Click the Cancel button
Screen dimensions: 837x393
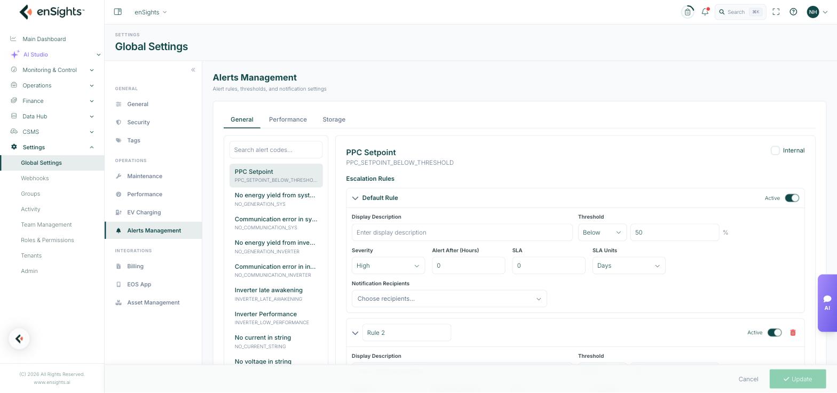748,379
